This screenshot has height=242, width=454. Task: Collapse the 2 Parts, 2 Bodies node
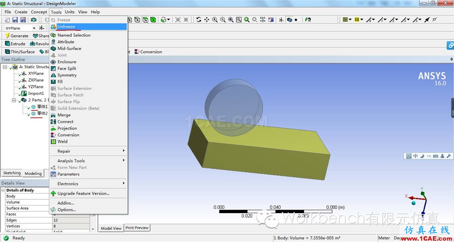coord(14,100)
